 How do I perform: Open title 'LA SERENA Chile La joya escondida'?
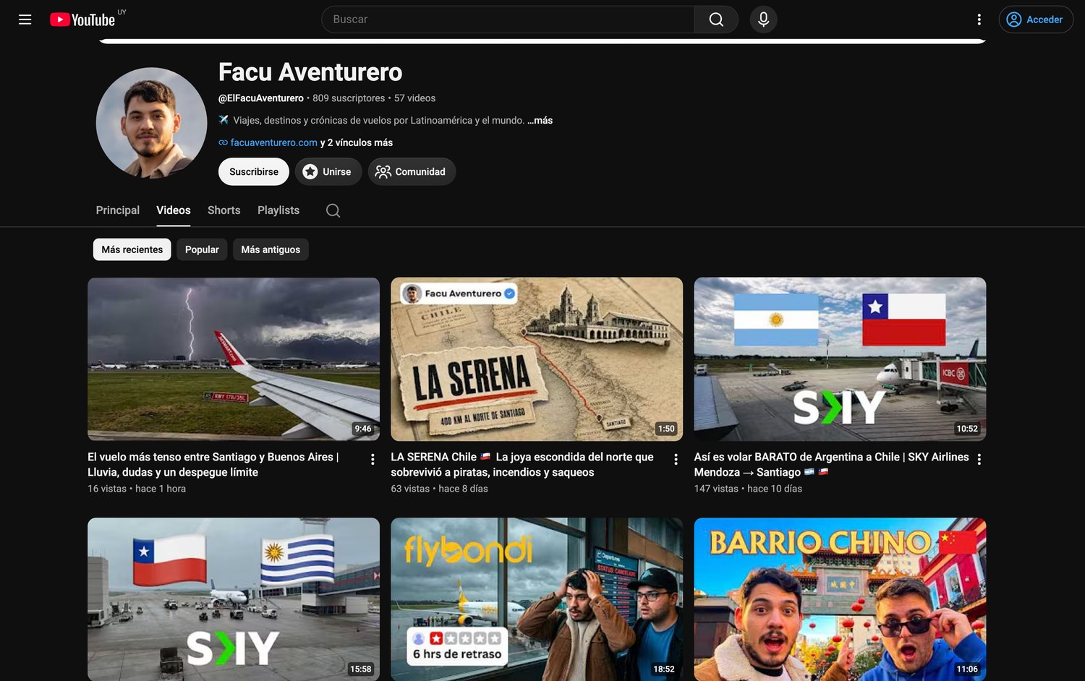[522, 464]
